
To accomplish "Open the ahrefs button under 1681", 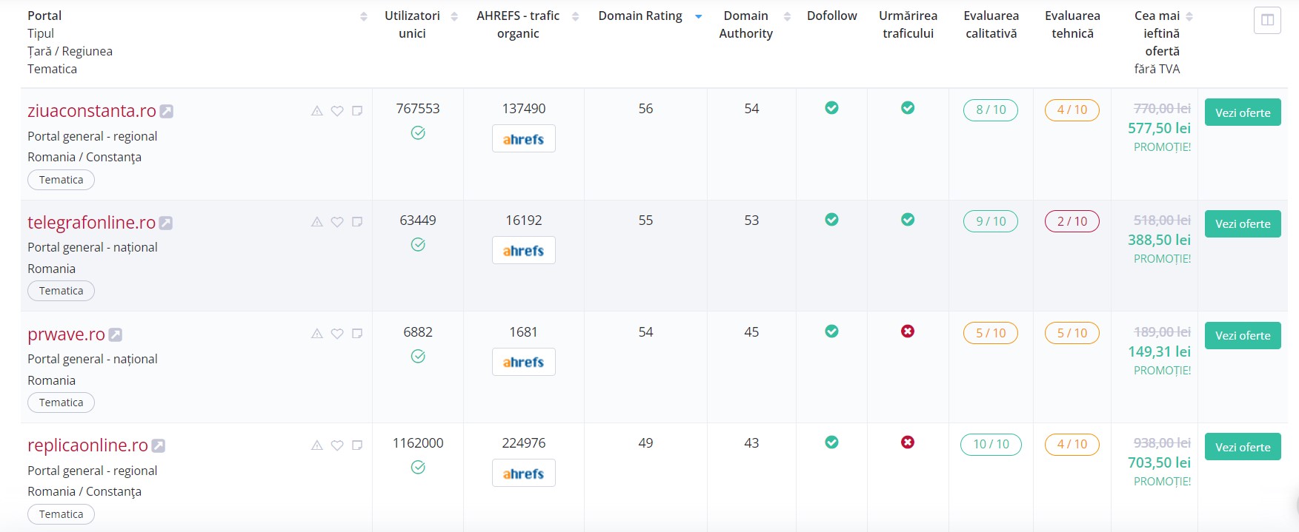I will coord(524,362).
